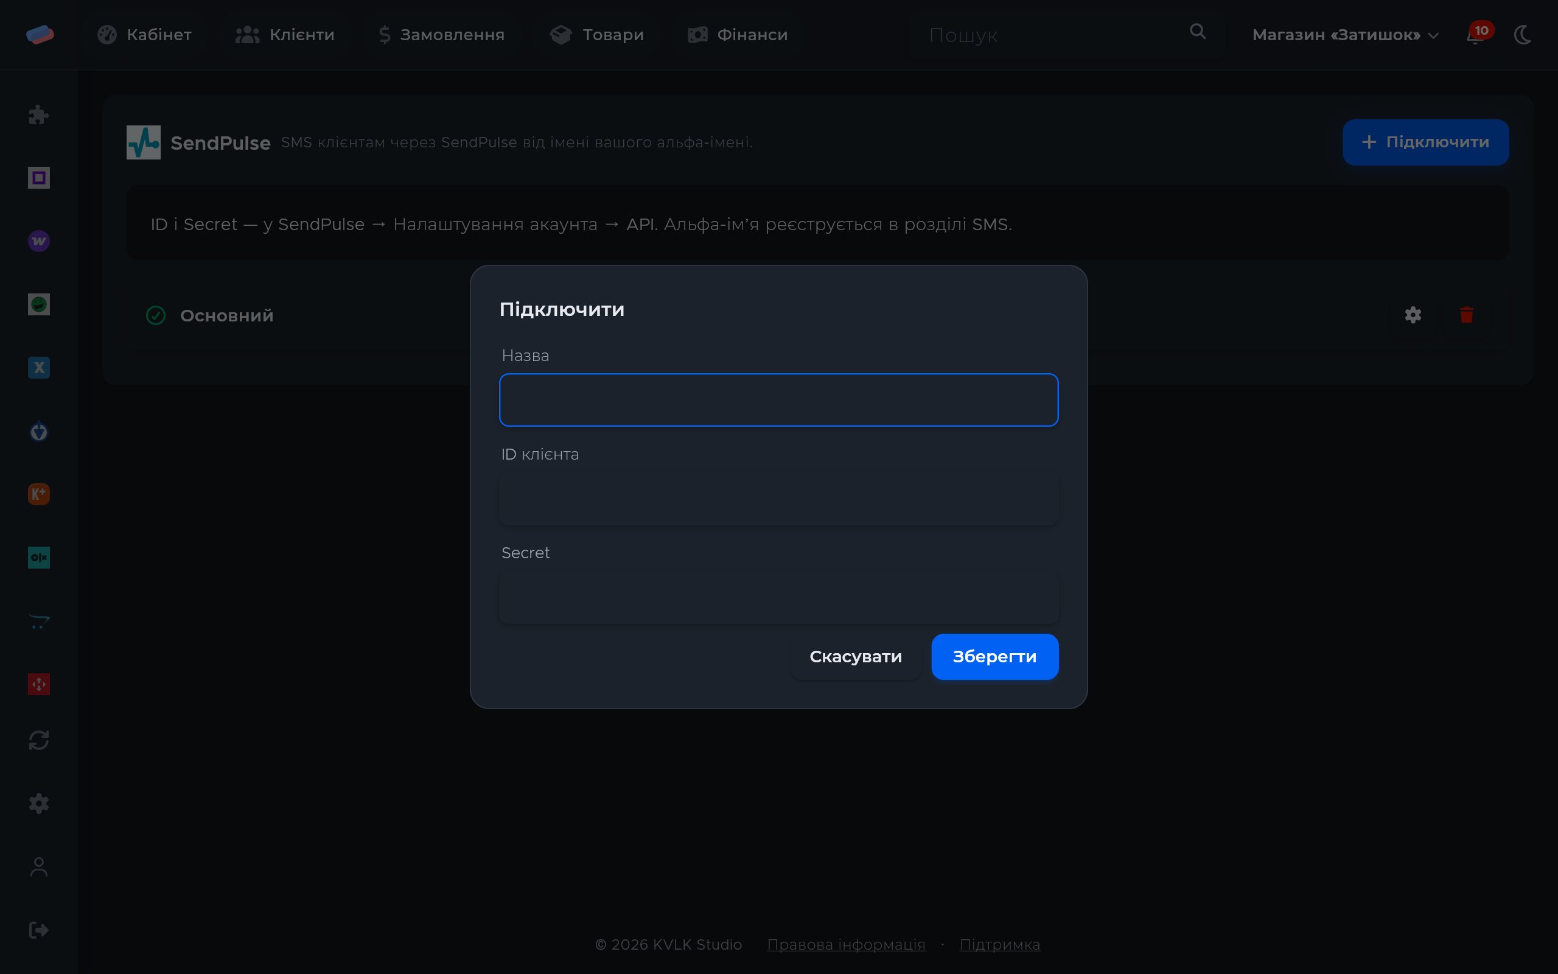The image size is (1558, 974).
Task: Open the Замовлення menu item
Action: [x=442, y=35]
